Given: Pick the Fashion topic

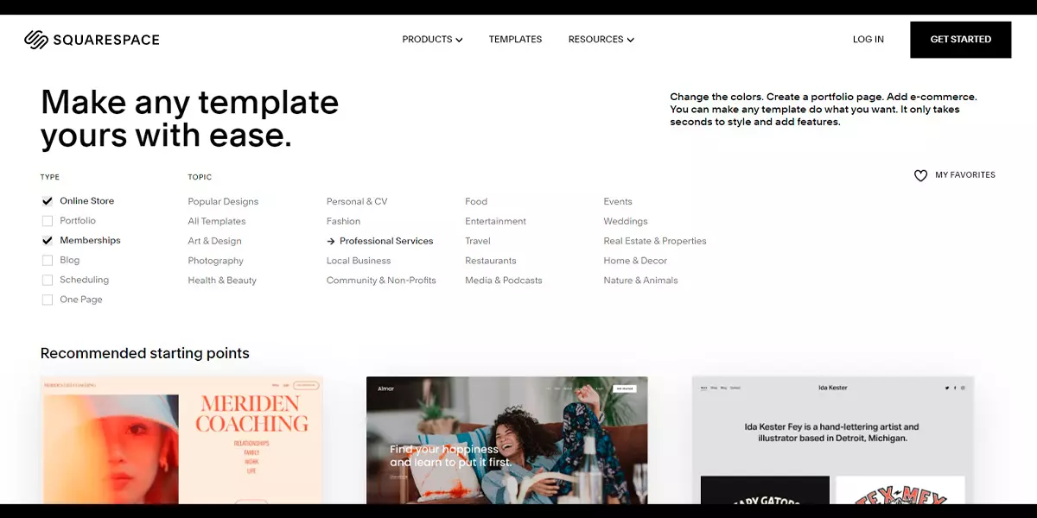Looking at the screenshot, I should coord(343,221).
